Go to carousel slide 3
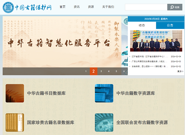The width and height of the screenshot is (185, 135). 101,71
